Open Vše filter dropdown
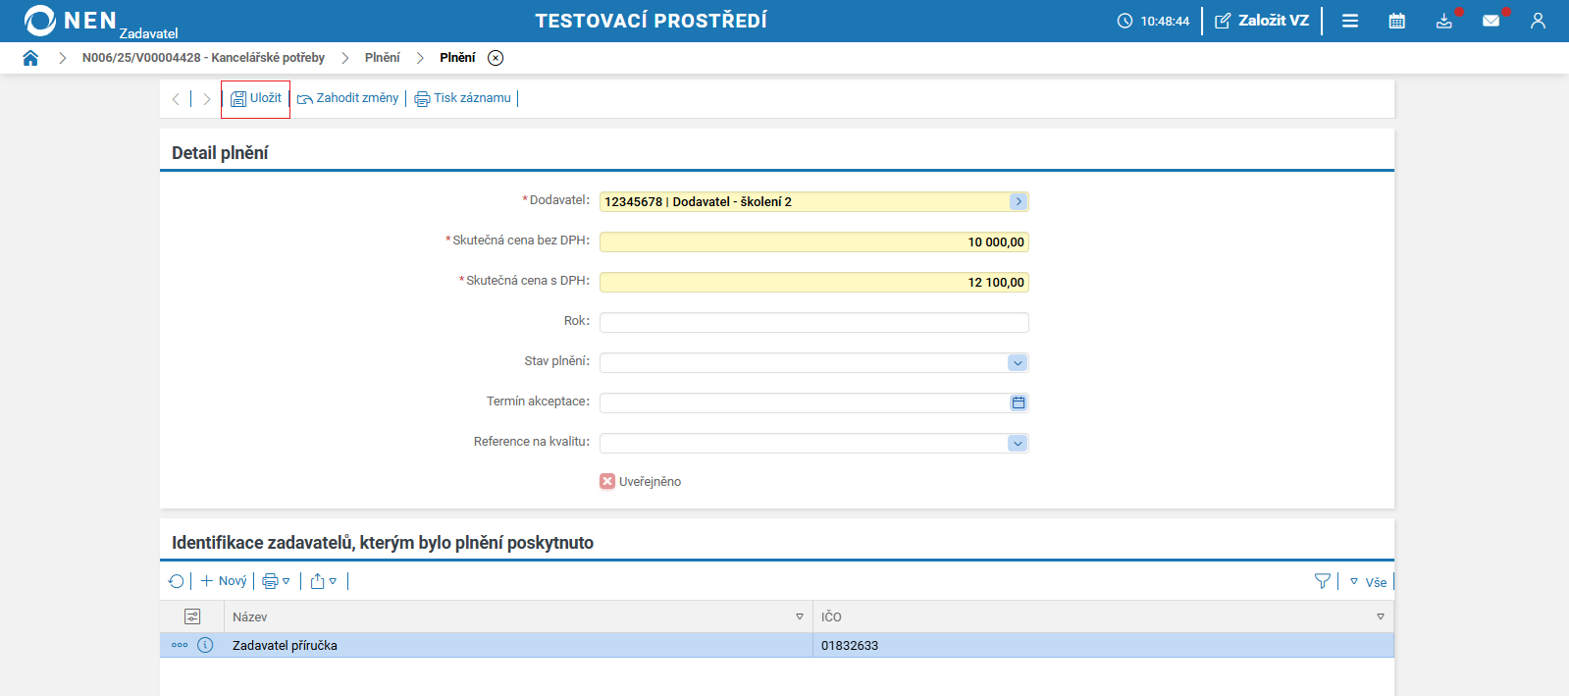1569x696 pixels. [x=1368, y=582]
